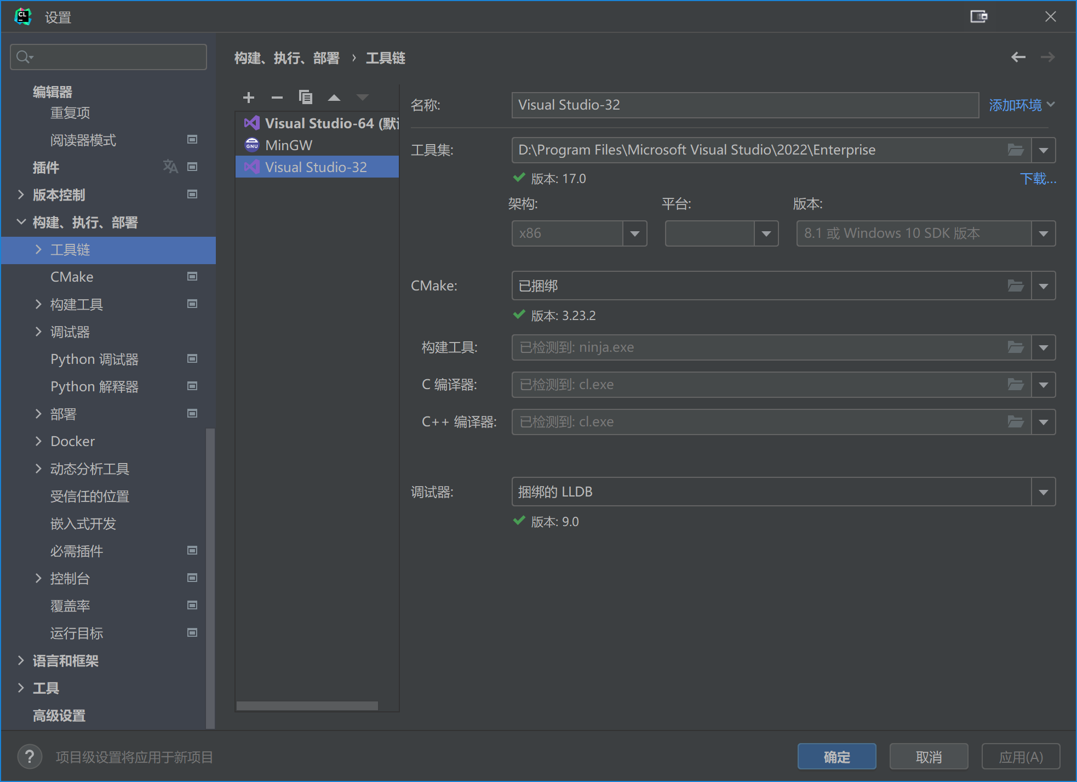Image resolution: width=1077 pixels, height=782 pixels.
Task: Open the 调试器 debugger dropdown
Action: coord(1044,492)
